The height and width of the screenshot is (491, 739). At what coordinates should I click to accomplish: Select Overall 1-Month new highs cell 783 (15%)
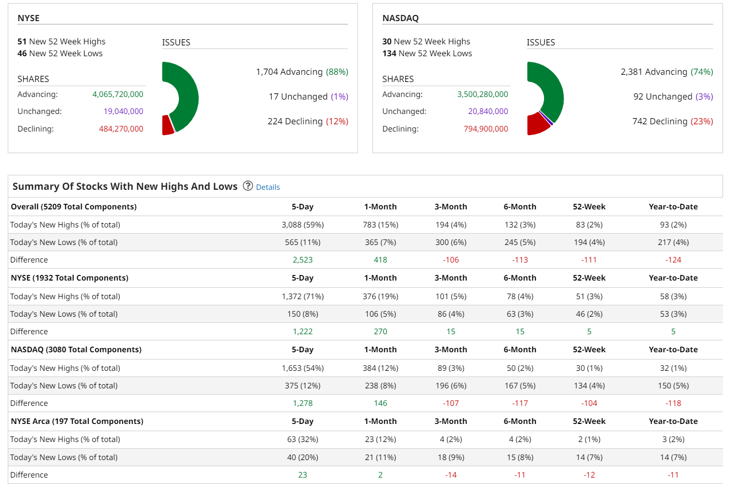[x=381, y=225]
